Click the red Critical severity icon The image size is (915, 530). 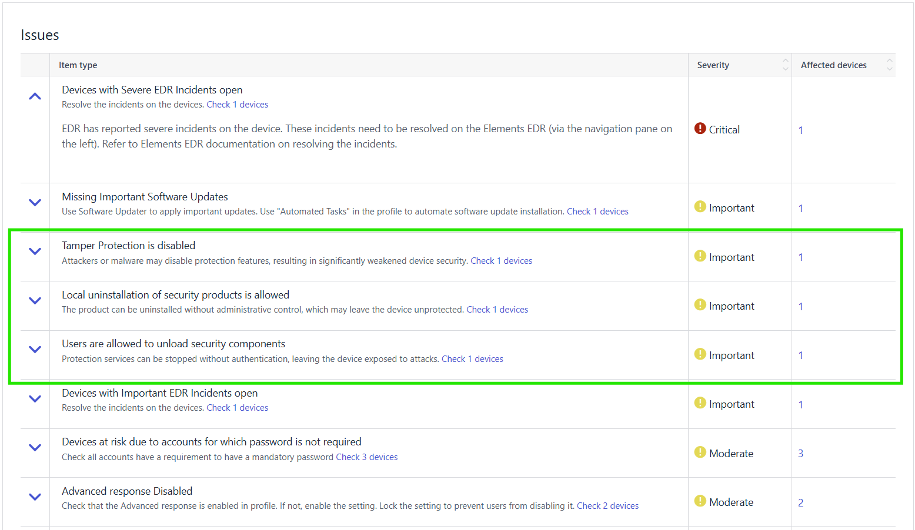tap(700, 128)
